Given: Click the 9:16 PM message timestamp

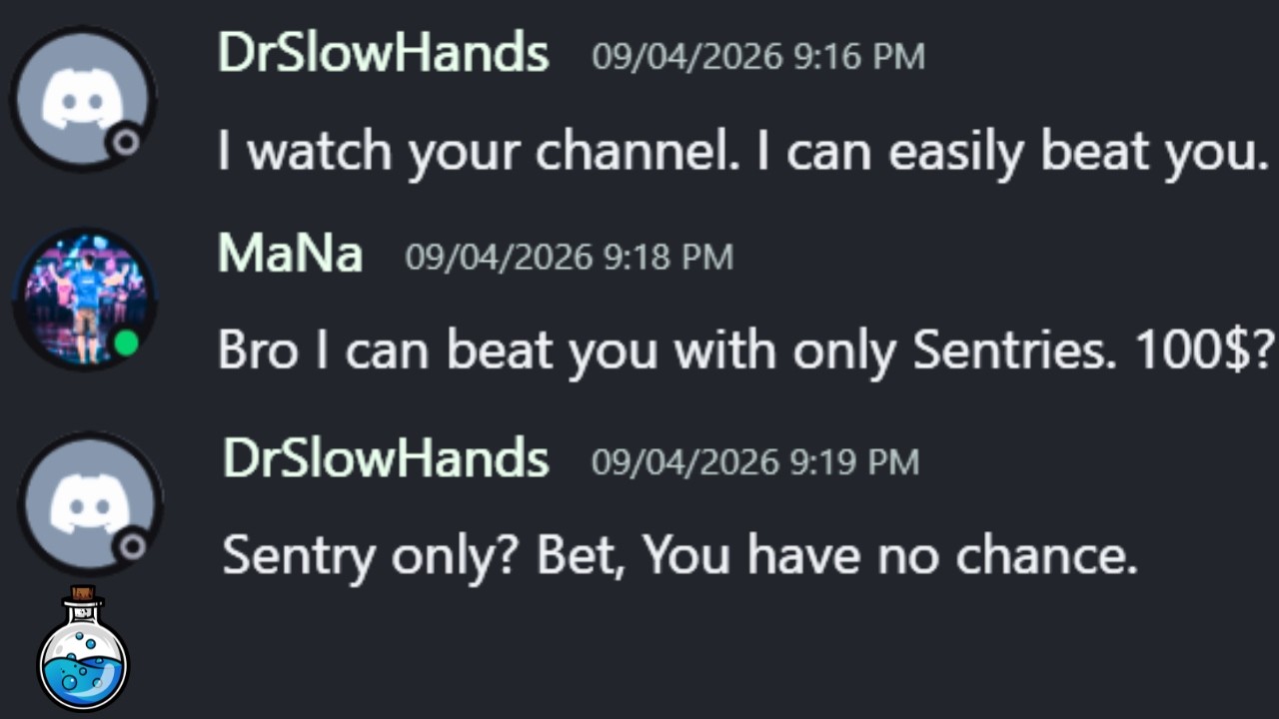Looking at the screenshot, I should pos(758,57).
